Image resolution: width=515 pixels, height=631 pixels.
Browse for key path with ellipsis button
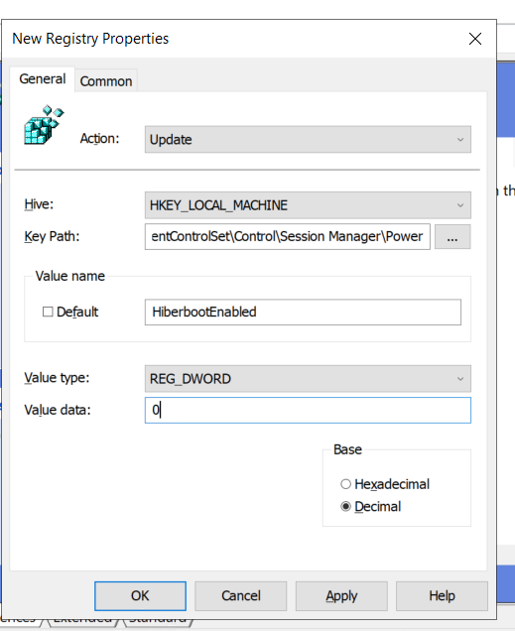coord(452,236)
